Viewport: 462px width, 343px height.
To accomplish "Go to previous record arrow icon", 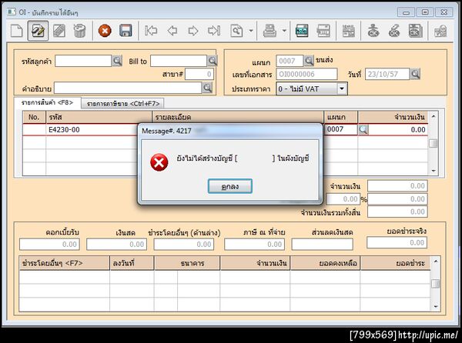I will (x=172, y=31).
